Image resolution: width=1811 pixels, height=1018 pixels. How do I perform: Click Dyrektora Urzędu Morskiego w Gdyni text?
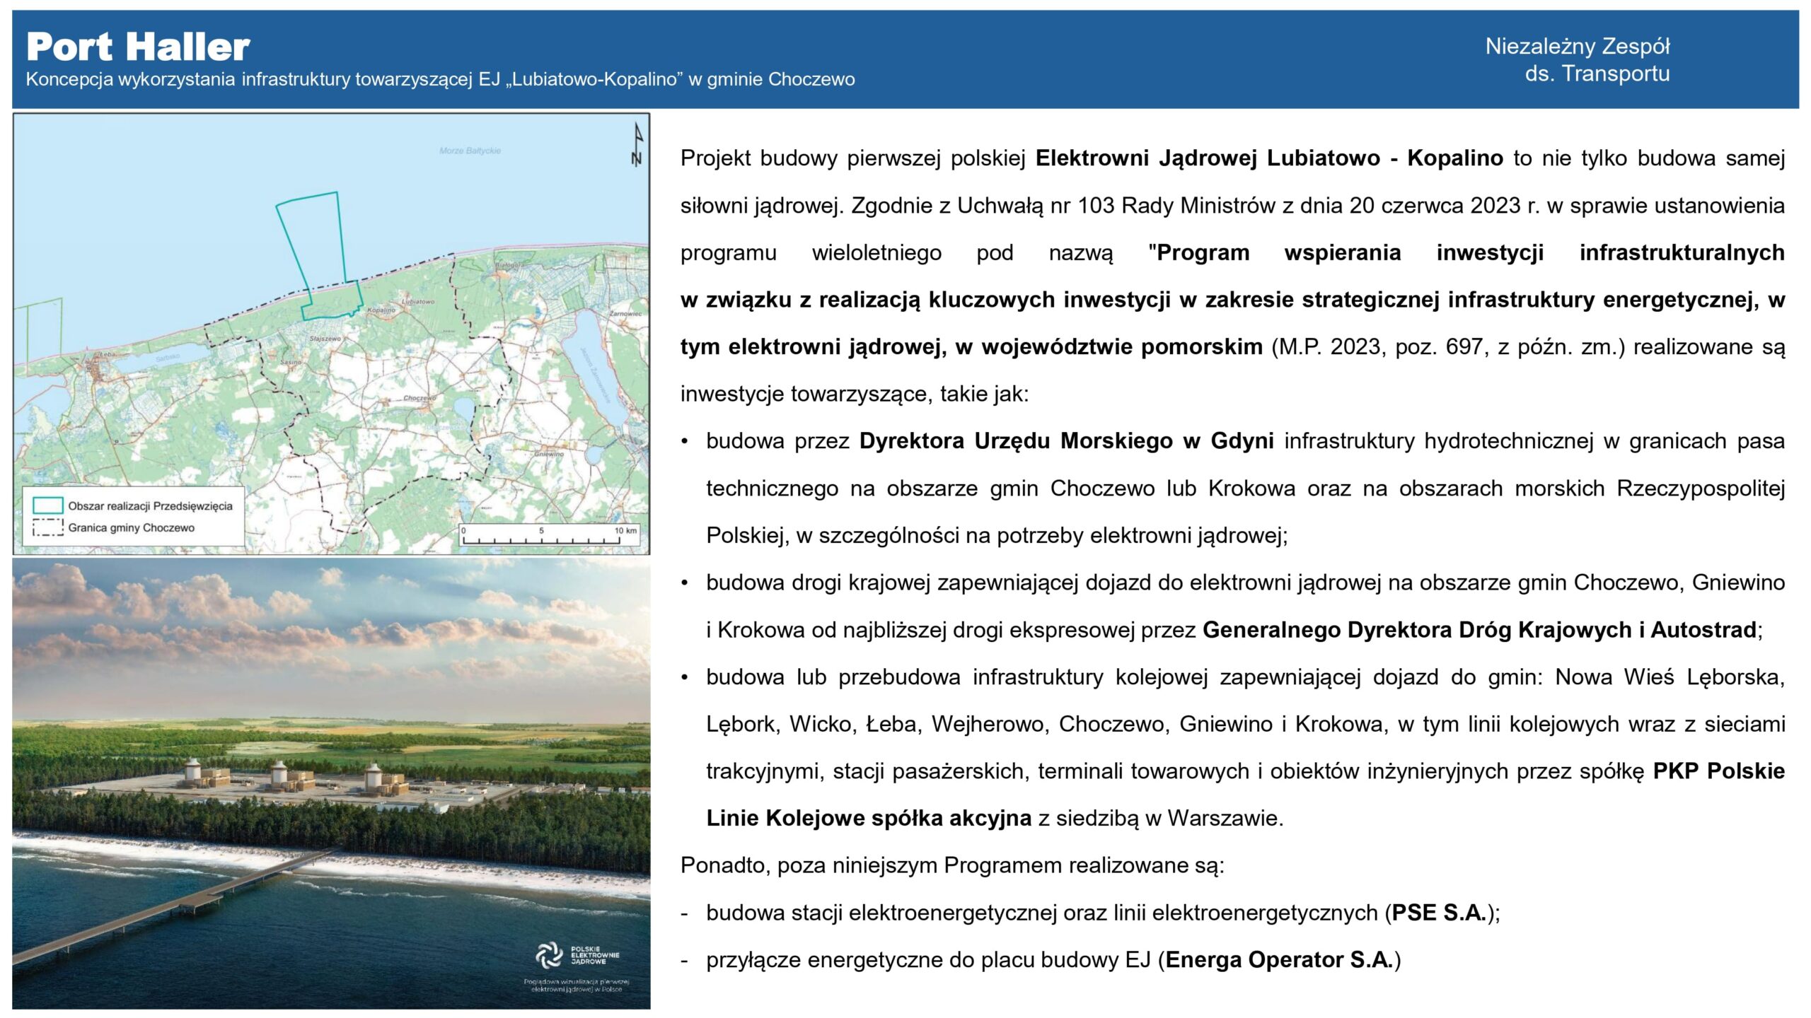(x=1066, y=441)
